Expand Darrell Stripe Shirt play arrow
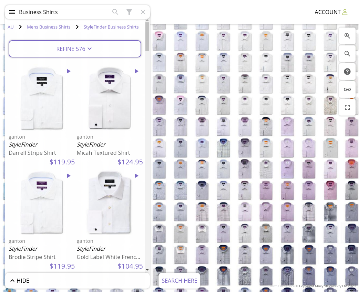 (69, 71)
